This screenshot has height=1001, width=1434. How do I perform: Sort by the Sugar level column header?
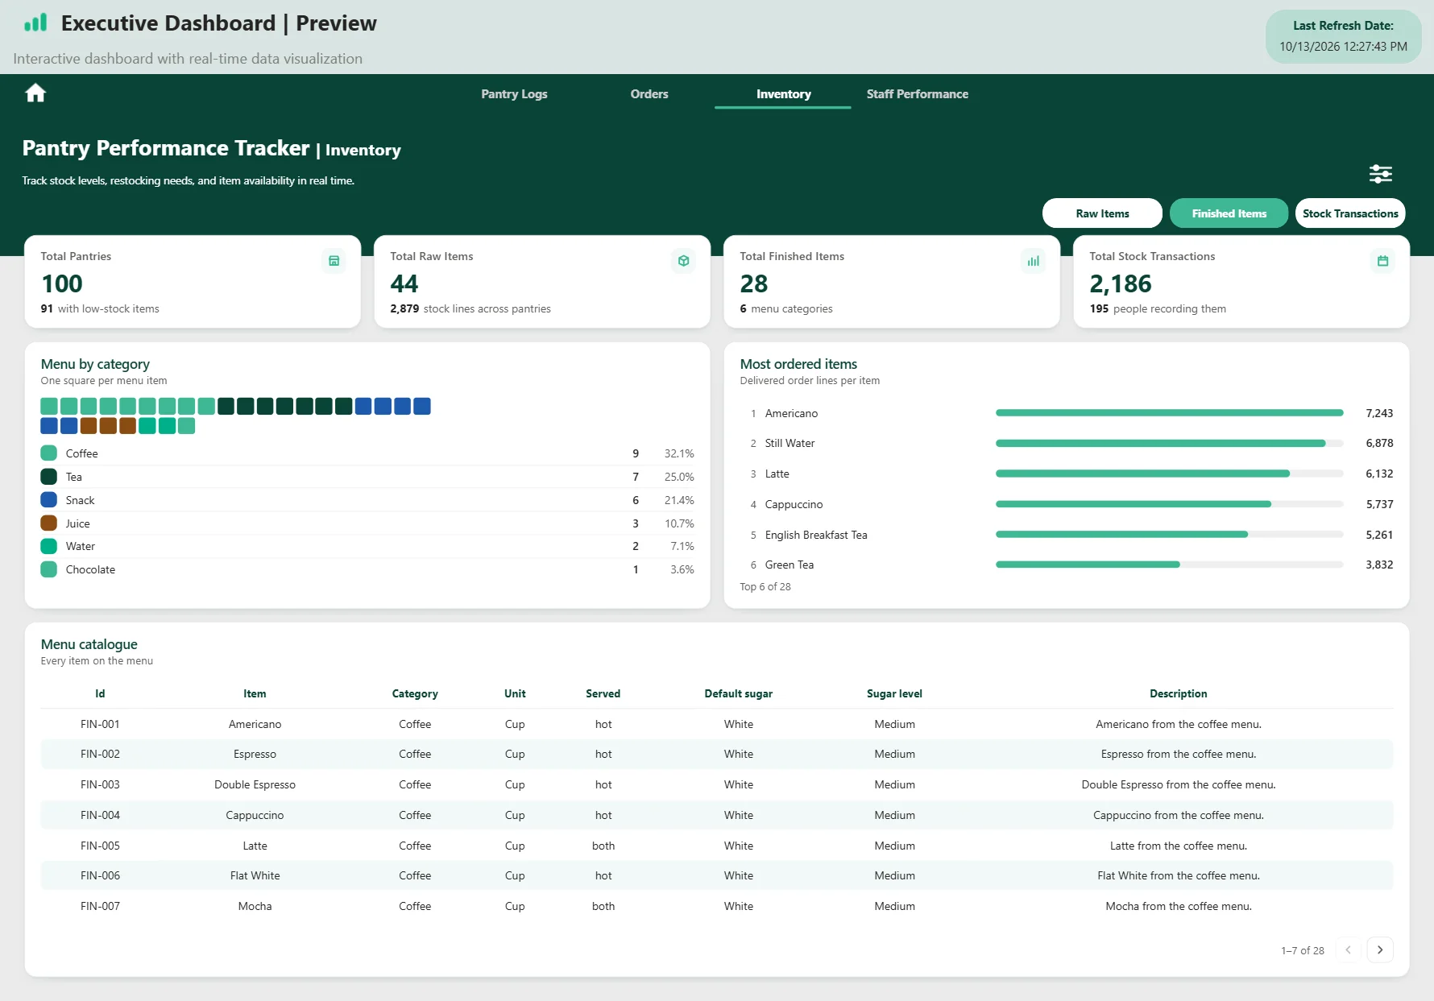894,693
